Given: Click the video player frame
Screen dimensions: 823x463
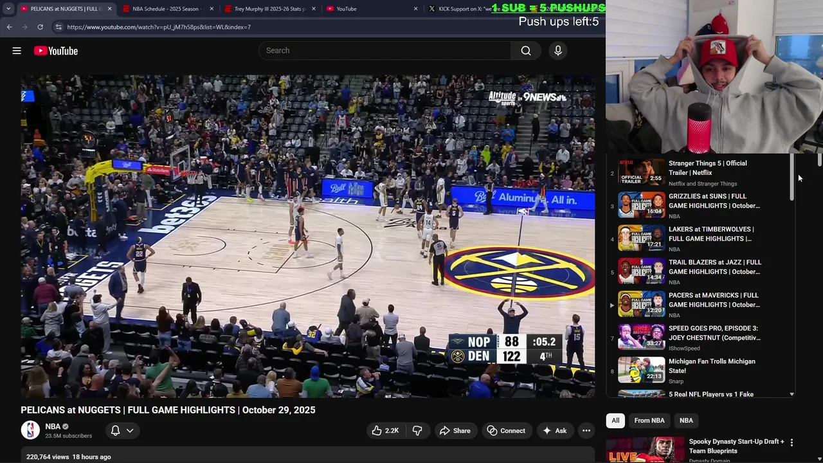Looking at the screenshot, I should 307,236.
